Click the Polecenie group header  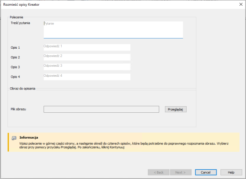point(16,17)
